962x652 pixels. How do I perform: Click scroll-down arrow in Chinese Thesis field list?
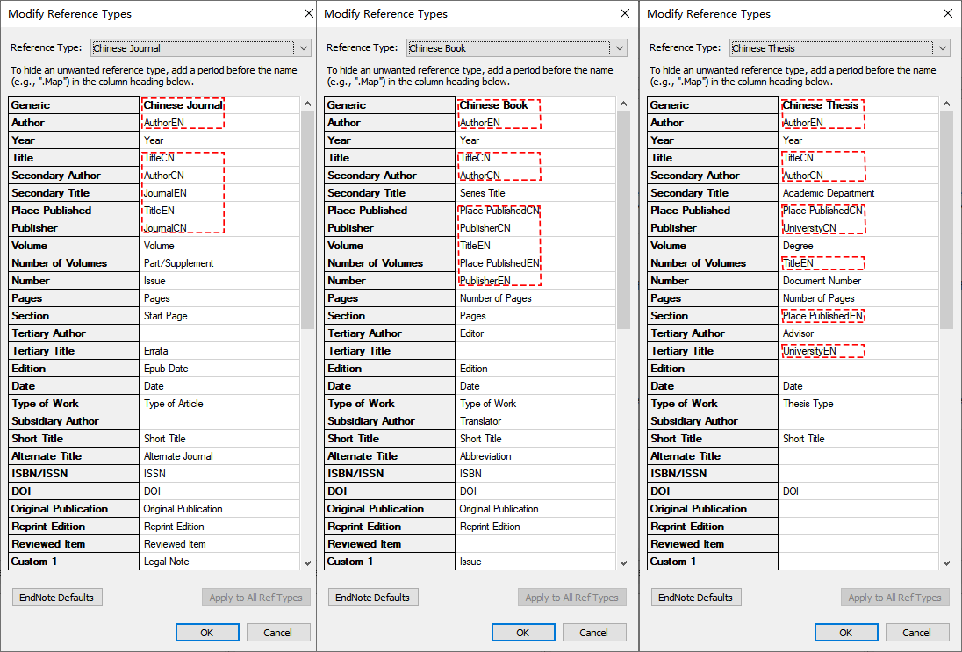(946, 562)
